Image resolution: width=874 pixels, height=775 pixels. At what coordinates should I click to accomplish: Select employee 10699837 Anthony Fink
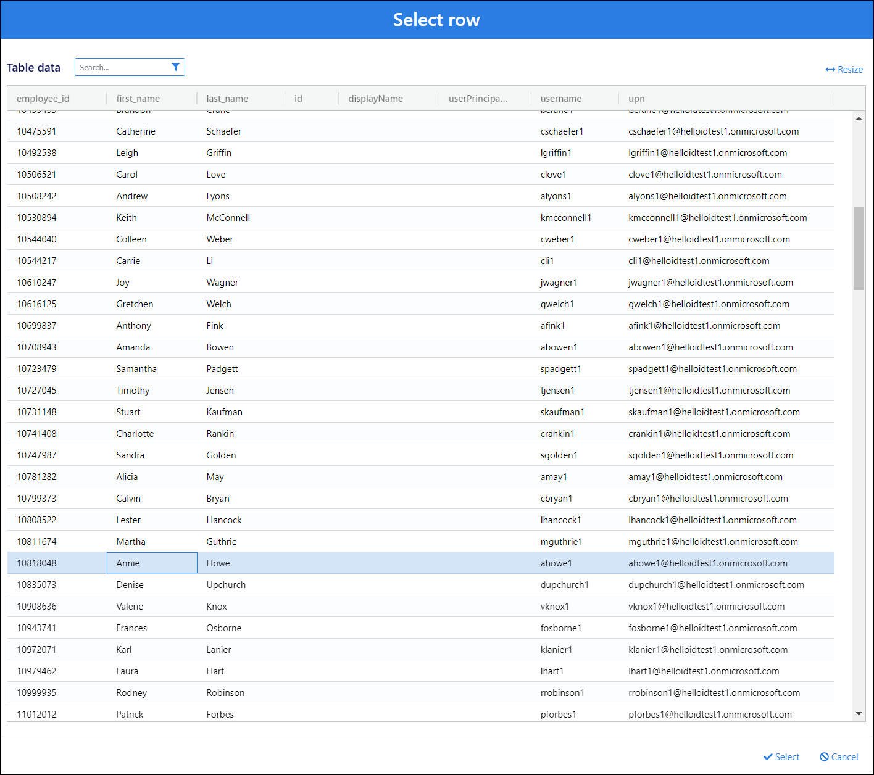(133, 326)
